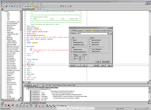Open the Search for history dropdown
The height and width of the screenshot is (110, 151).
point(108,34)
